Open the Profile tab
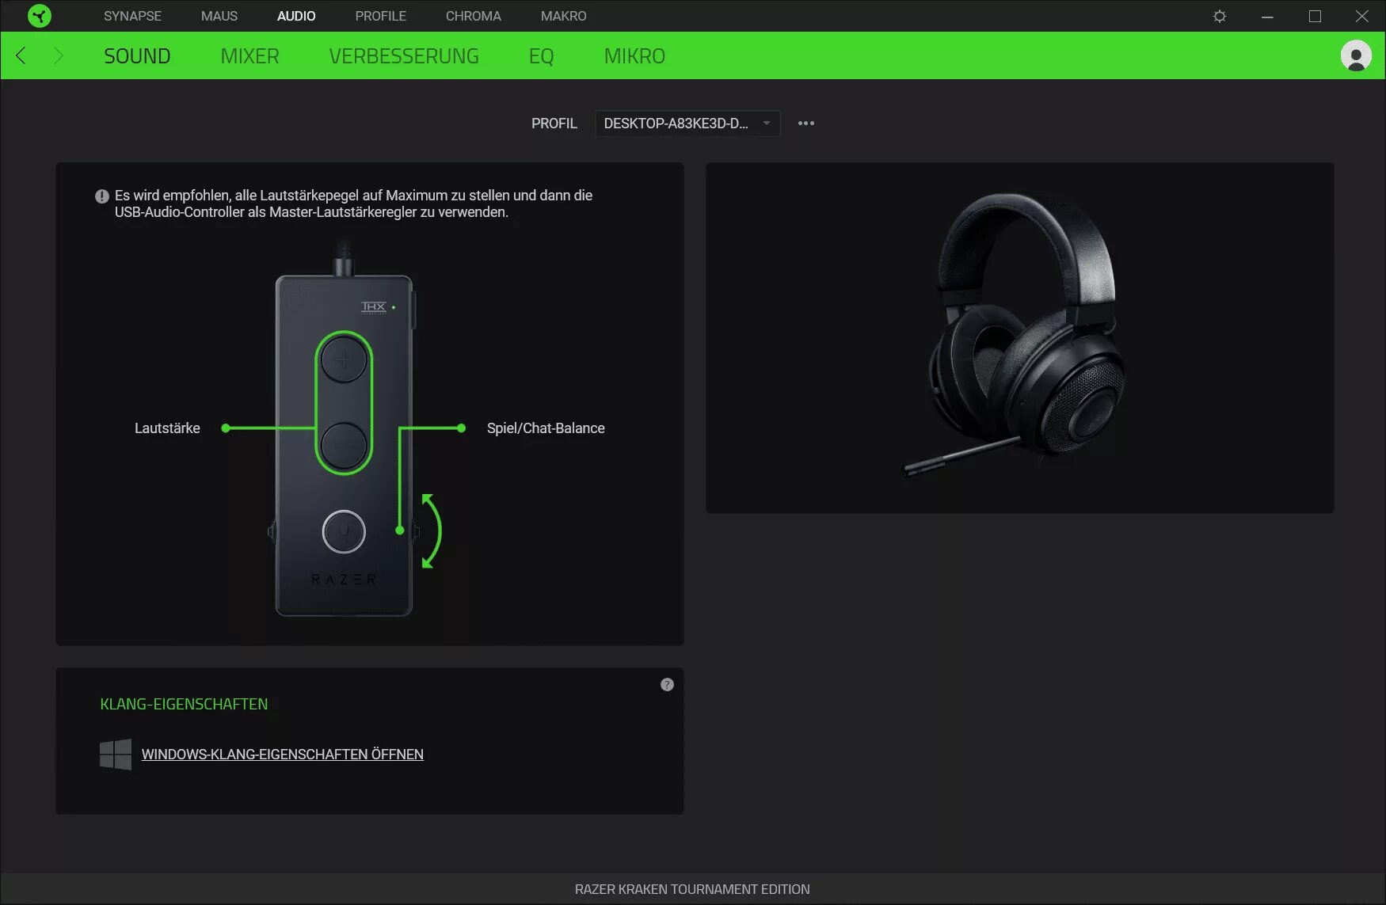This screenshot has height=905, width=1386. pyautogui.click(x=381, y=16)
